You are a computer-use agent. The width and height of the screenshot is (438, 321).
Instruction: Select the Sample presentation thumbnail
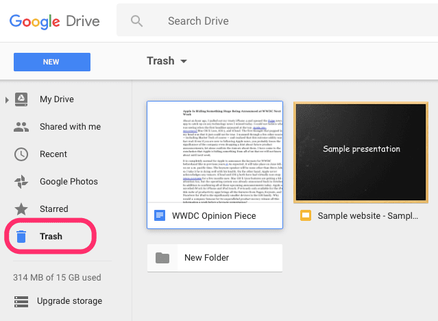[x=361, y=152]
